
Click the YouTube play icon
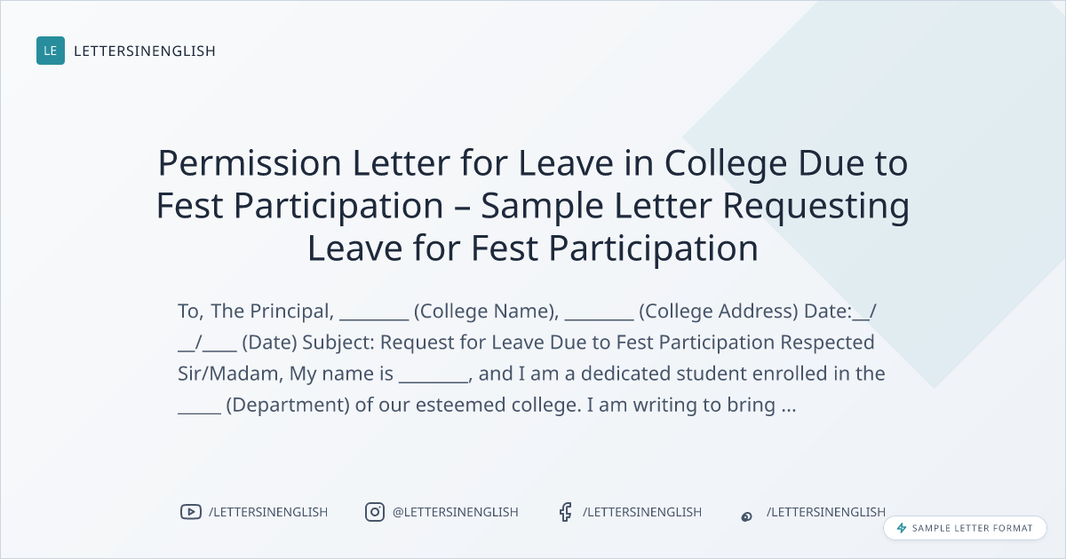pyautogui.click(x=190, y=512)
